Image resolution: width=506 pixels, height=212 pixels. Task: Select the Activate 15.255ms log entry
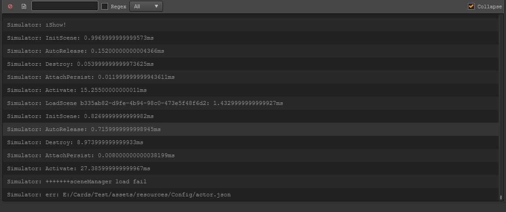click(77, 90)
